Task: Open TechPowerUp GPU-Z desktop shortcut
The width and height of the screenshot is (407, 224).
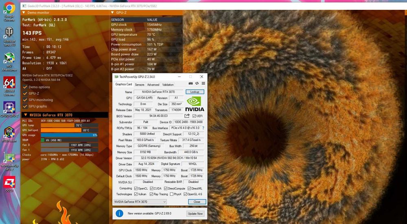Action: click(9, 160)
